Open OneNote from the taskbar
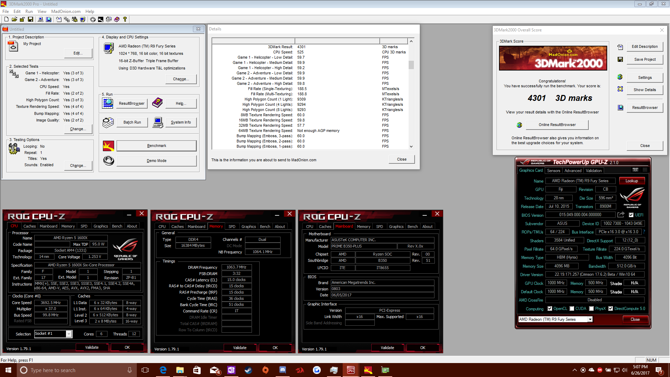Screen dimensions: 670x377 [231, 370]
